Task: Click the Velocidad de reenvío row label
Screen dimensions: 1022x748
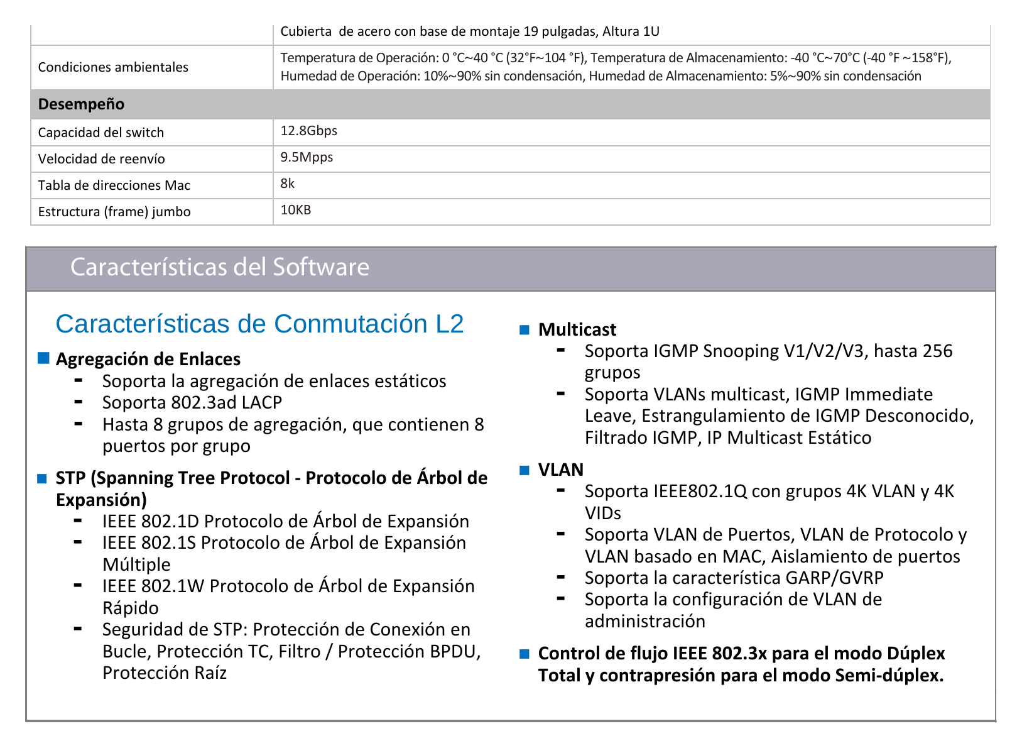Action: (101, 159)
